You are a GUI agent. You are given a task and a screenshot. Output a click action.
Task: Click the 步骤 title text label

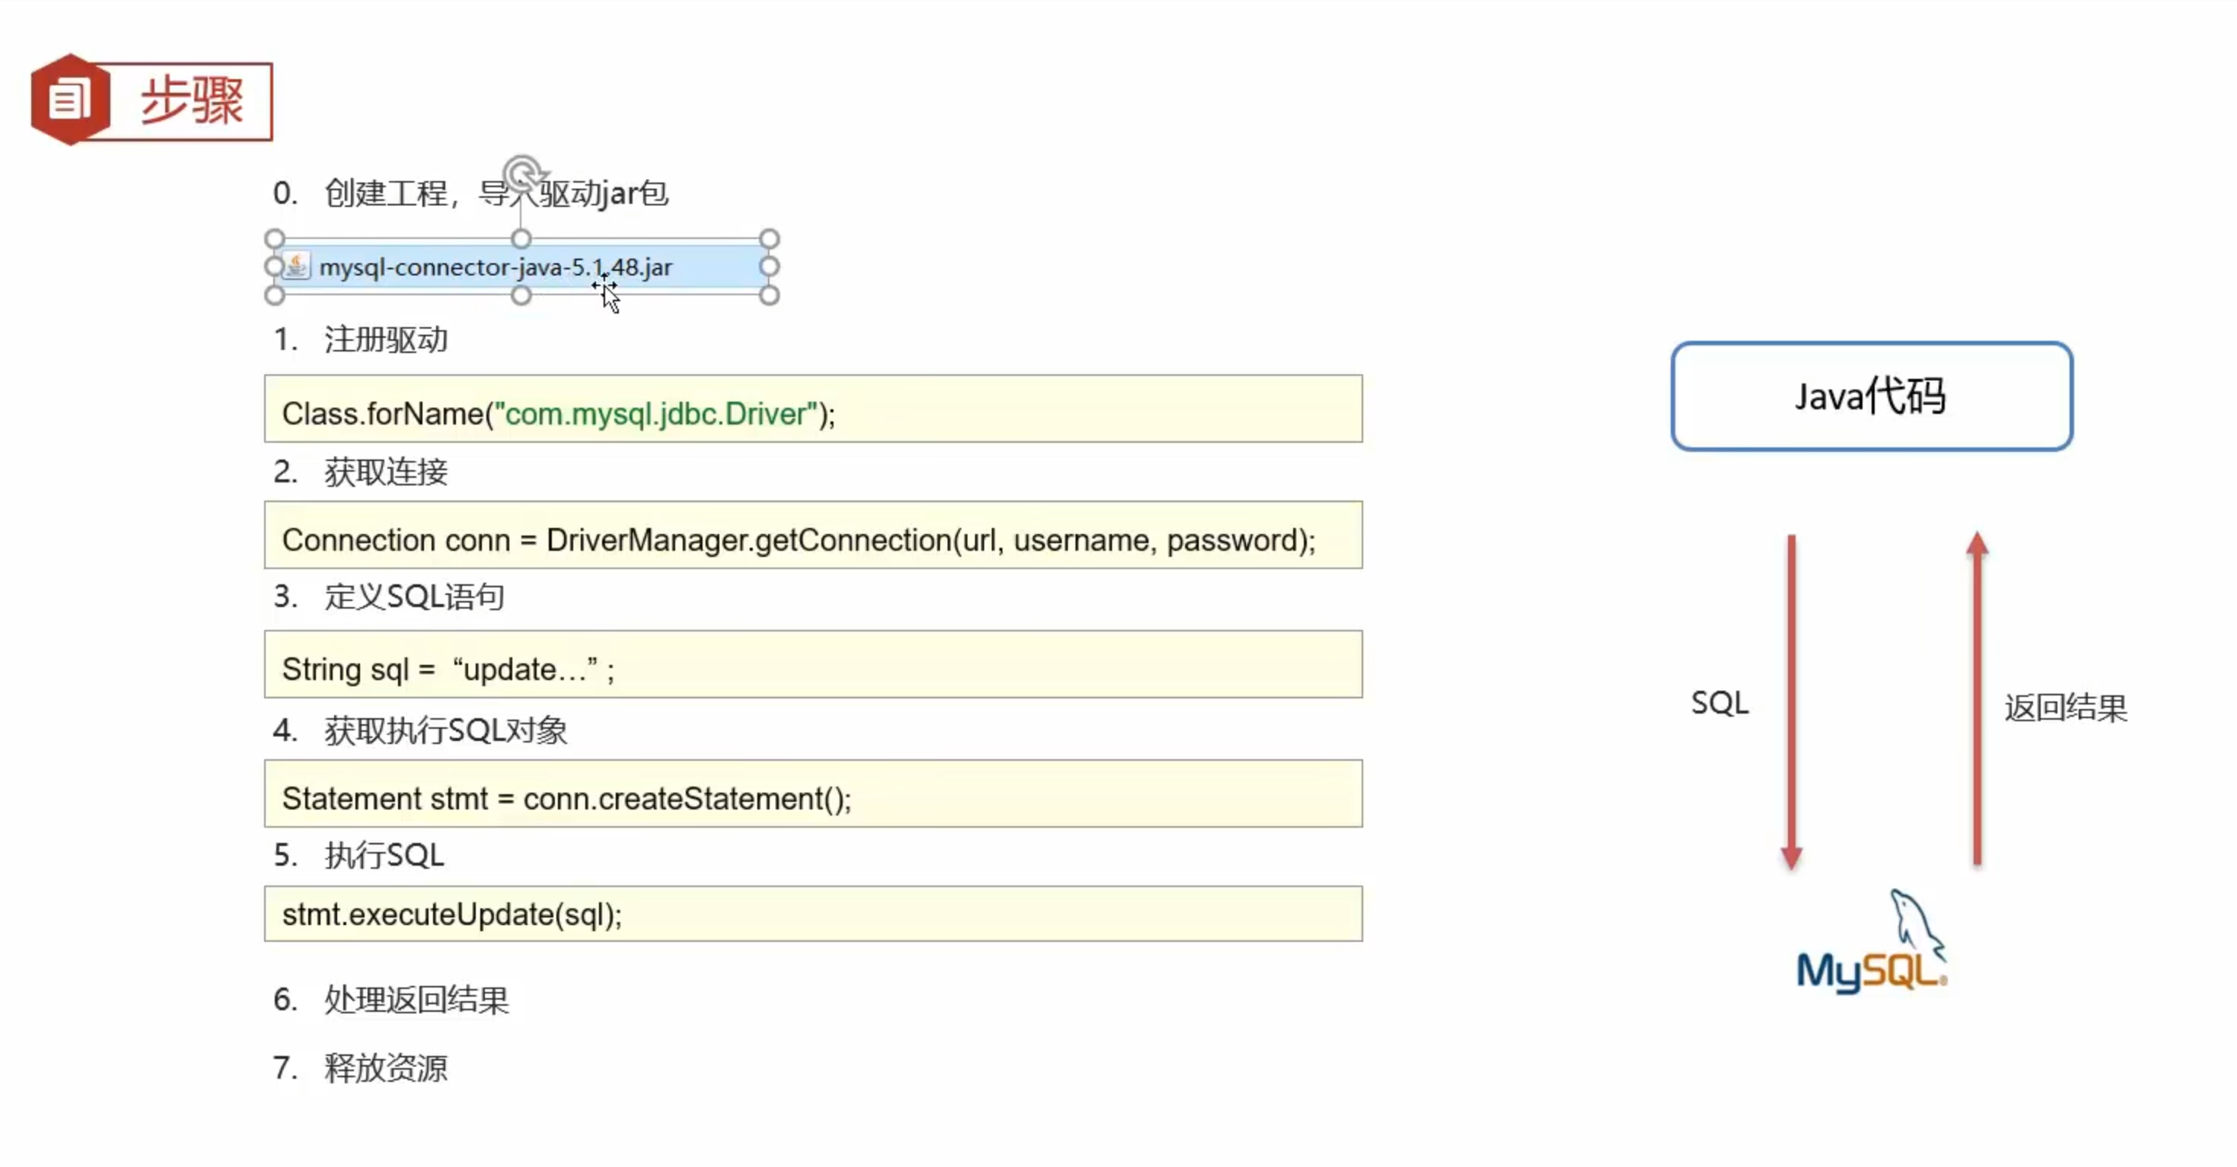tap(193, 98)
